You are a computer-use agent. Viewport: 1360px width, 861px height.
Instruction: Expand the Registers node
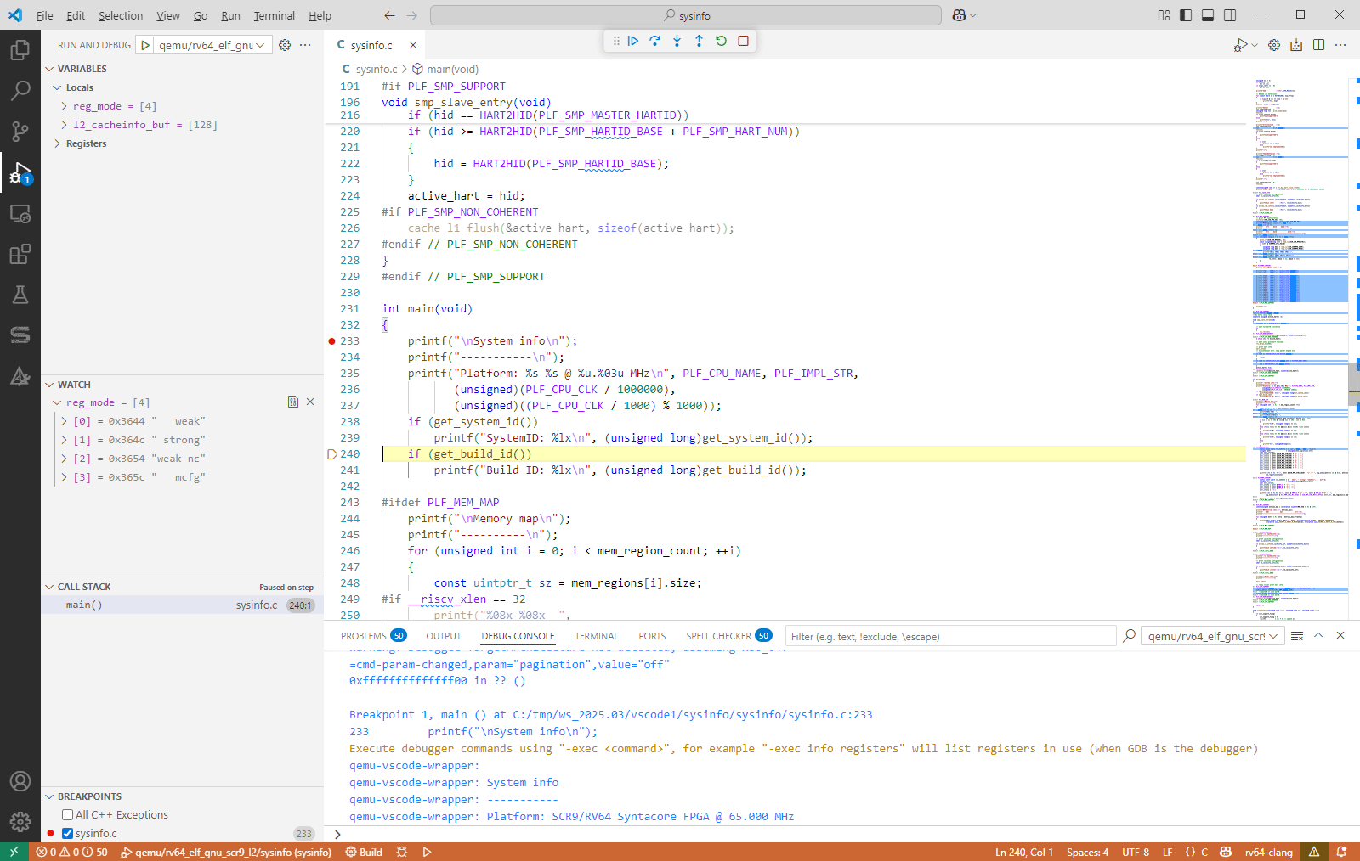(x=58, y=143)
